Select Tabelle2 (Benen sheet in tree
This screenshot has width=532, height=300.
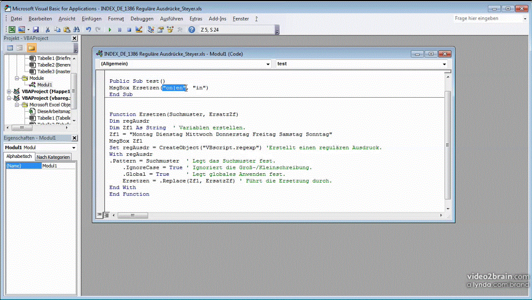tap(53, 65)
